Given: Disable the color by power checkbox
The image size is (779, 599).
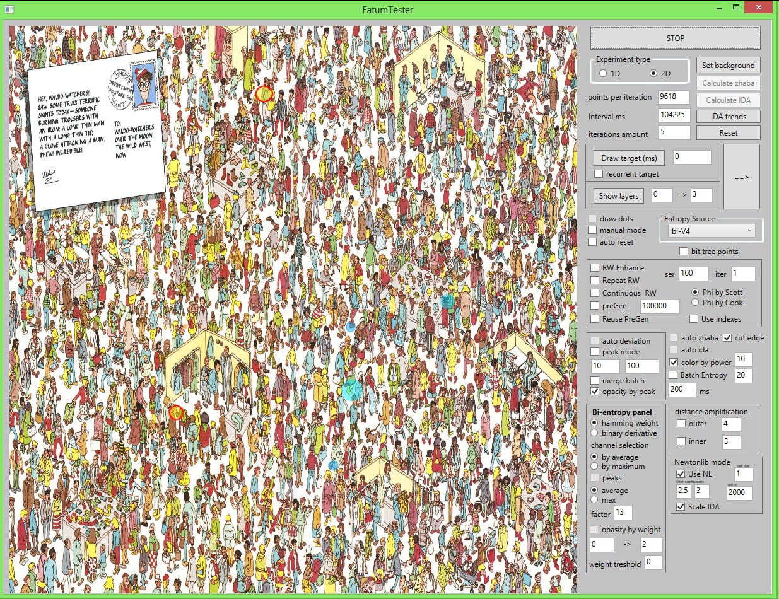Looking at the screenshot, I should pos(674,363).
